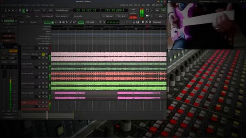Image resolution: width=246 pixels, height=138 pixels.
Task: Select the Grab mouse tool
Action: coord(53,22)
